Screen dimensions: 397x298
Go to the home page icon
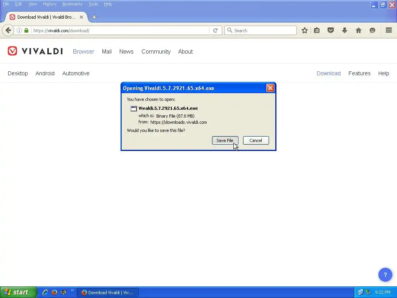point(359,30)
